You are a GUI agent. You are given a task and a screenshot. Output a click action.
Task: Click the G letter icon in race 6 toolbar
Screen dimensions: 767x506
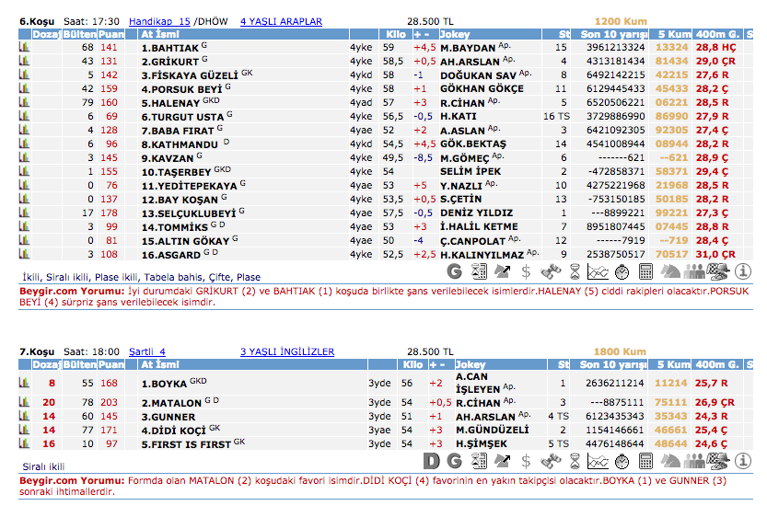point(454,271)
